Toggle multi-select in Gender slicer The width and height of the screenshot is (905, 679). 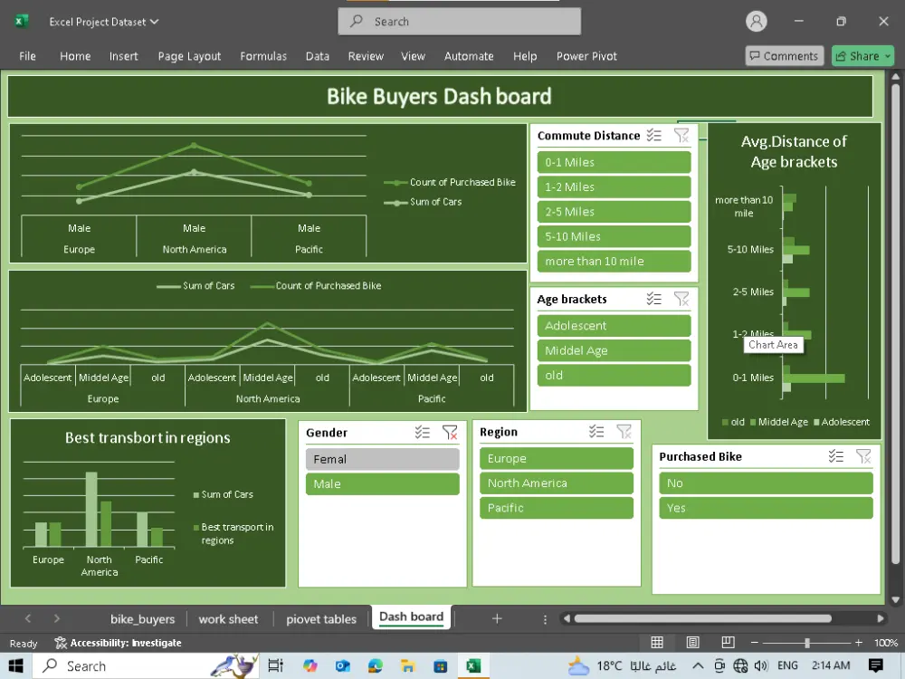click(423, 432)
